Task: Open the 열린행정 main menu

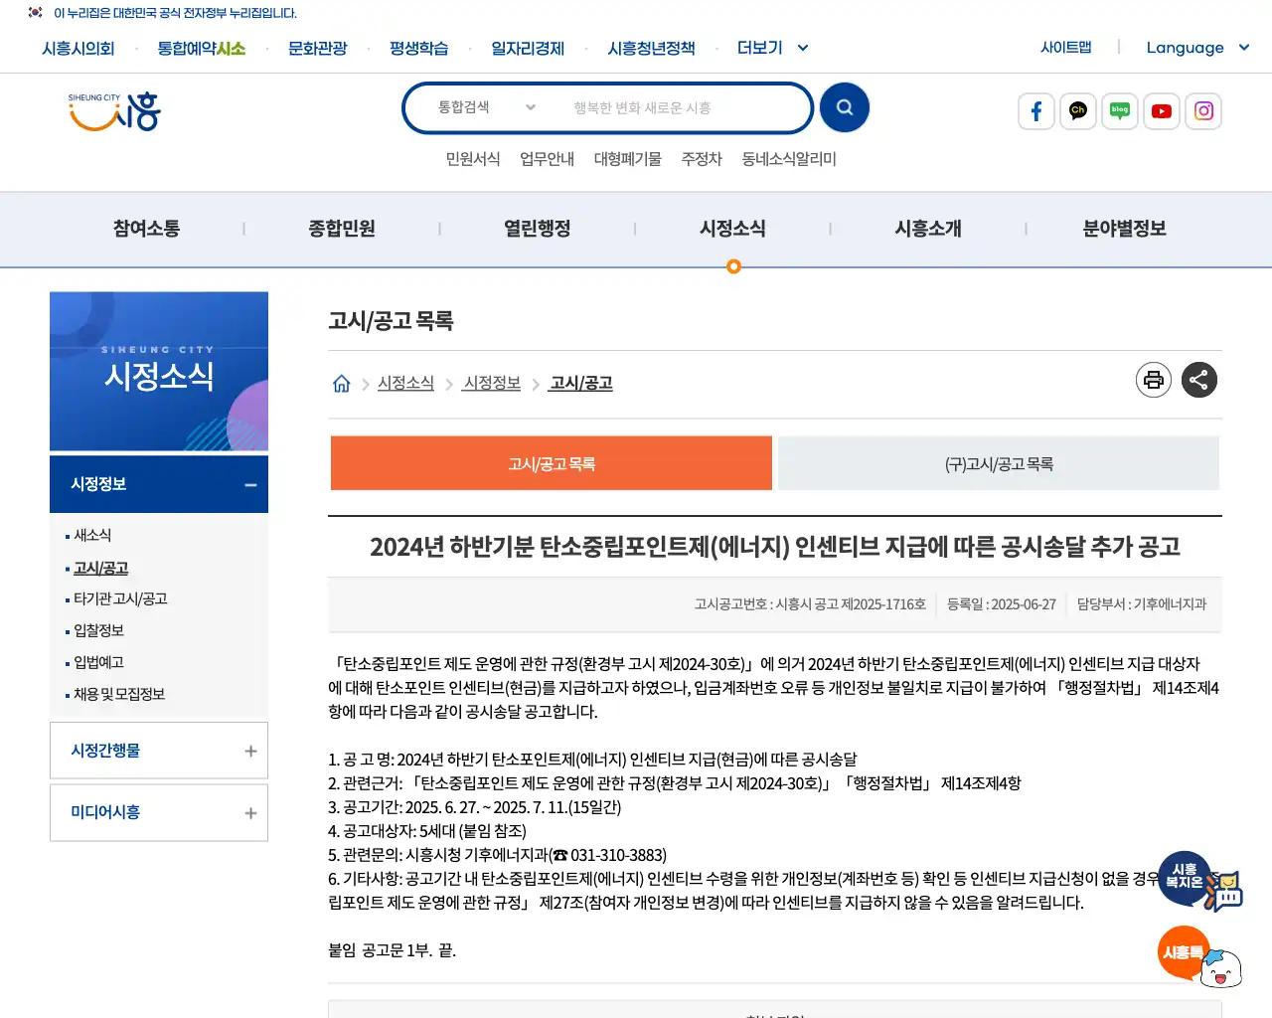Action: [538, 229]
